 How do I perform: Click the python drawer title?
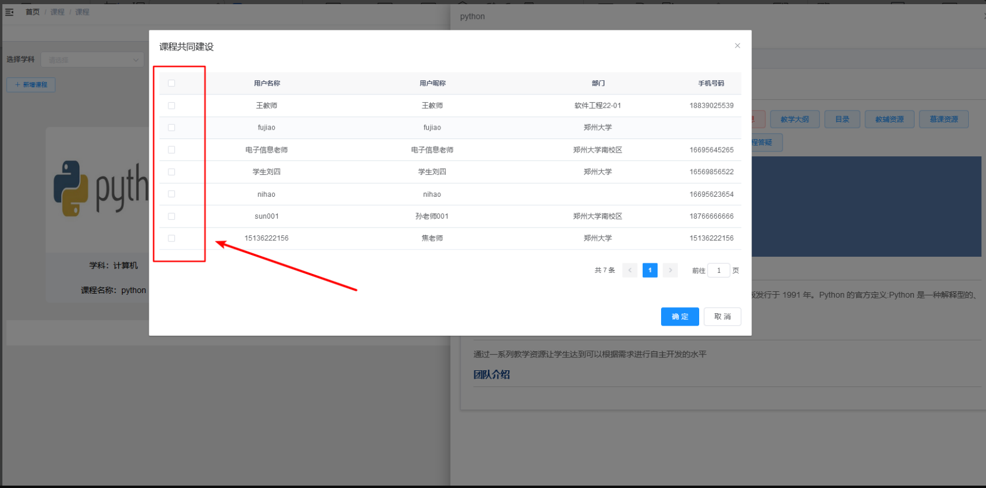472,17
